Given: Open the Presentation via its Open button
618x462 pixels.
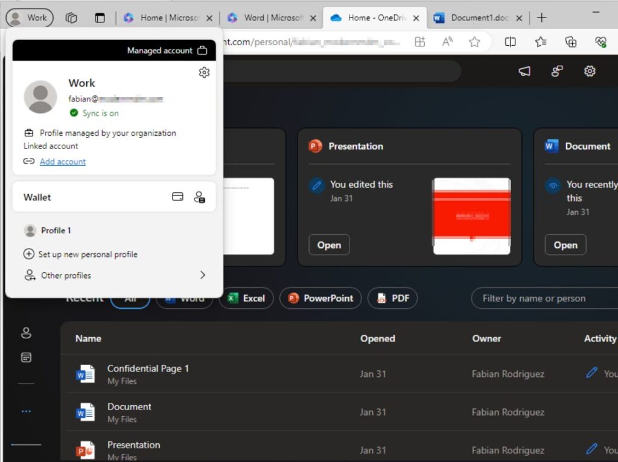Looking at the screenshot, I should pyautogui.click(x=329, y=245).
